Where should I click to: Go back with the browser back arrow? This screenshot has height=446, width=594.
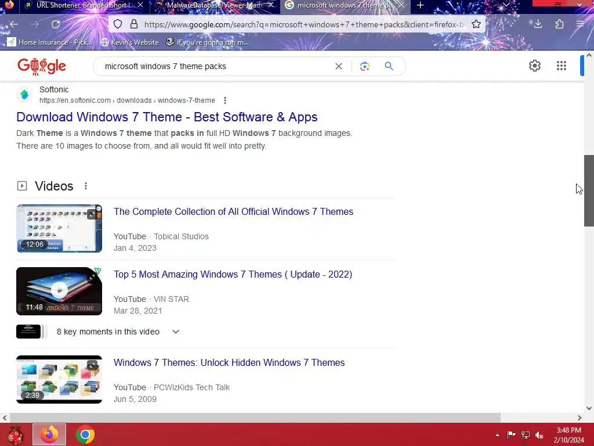(14, 24)
